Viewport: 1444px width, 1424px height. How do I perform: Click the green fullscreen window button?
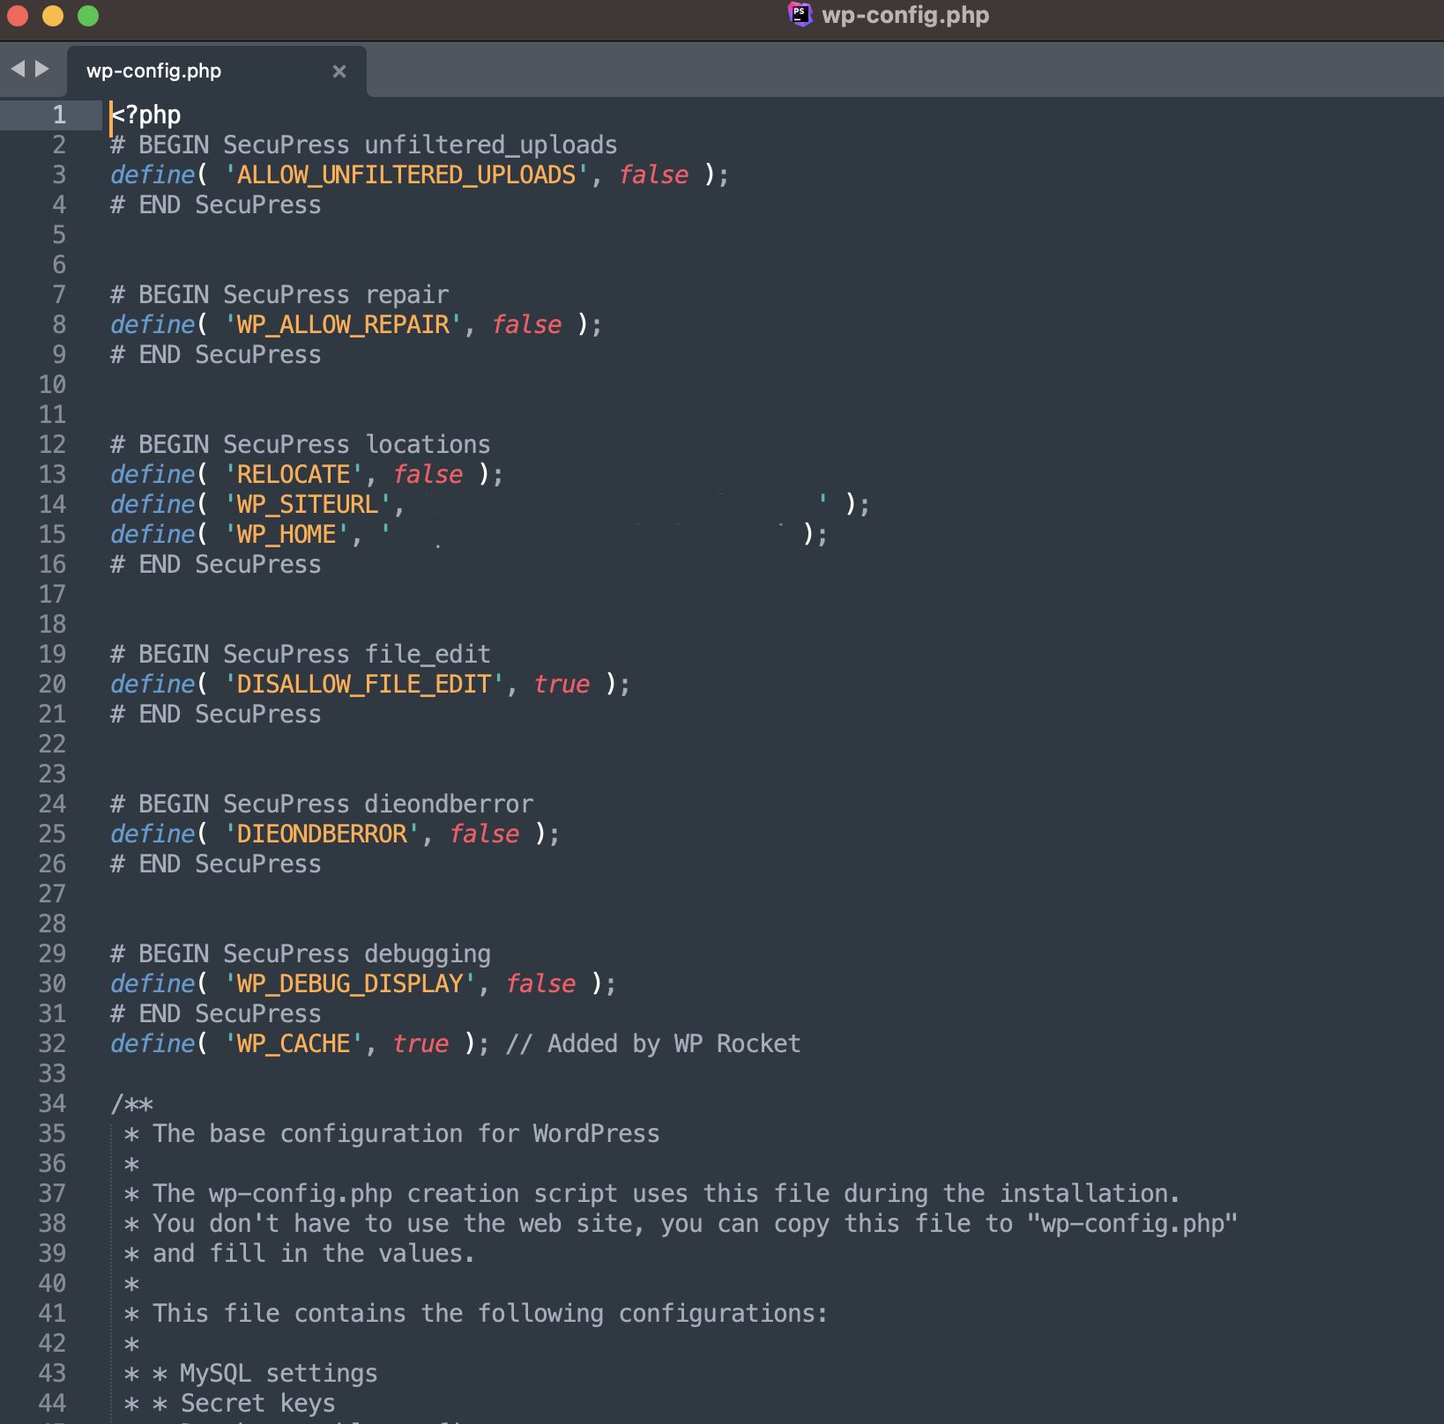(x=88, y=16)
